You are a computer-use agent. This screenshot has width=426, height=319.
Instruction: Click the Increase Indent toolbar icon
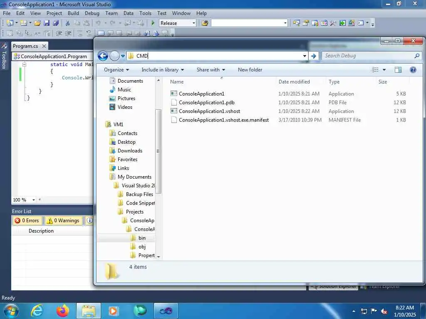click(68, 33)
